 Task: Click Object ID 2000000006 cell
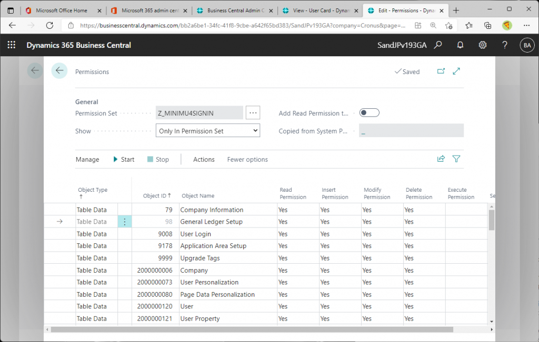click(155, 271)
